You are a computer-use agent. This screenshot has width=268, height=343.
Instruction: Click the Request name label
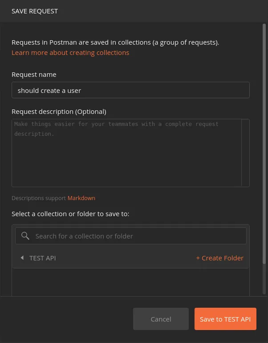(34, 74)
